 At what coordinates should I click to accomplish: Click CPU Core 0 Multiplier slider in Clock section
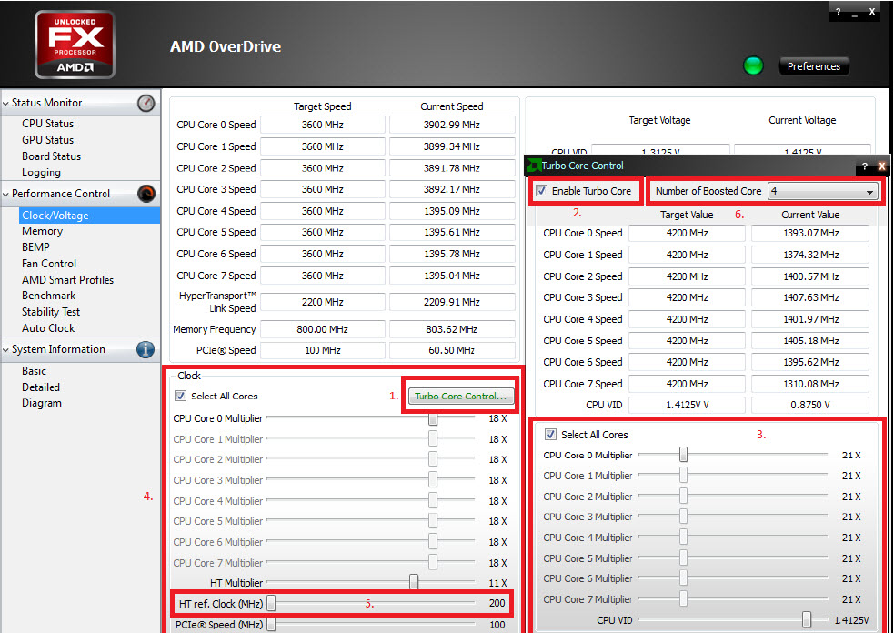click(x=433, y=418)
